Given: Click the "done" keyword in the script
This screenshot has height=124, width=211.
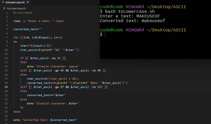Looking at the screenshot, I should click(x=17, y=112).
